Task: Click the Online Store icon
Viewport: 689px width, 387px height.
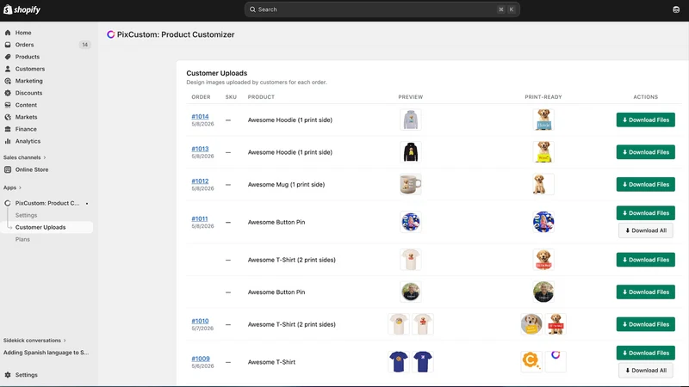Action: click(x=8, y=169)
